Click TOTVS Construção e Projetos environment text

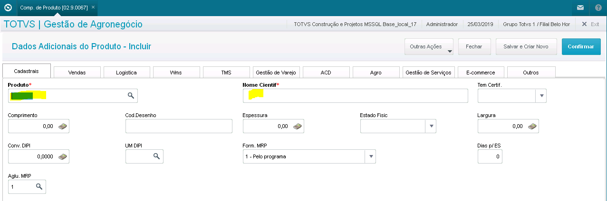click(x=355, y=24)
